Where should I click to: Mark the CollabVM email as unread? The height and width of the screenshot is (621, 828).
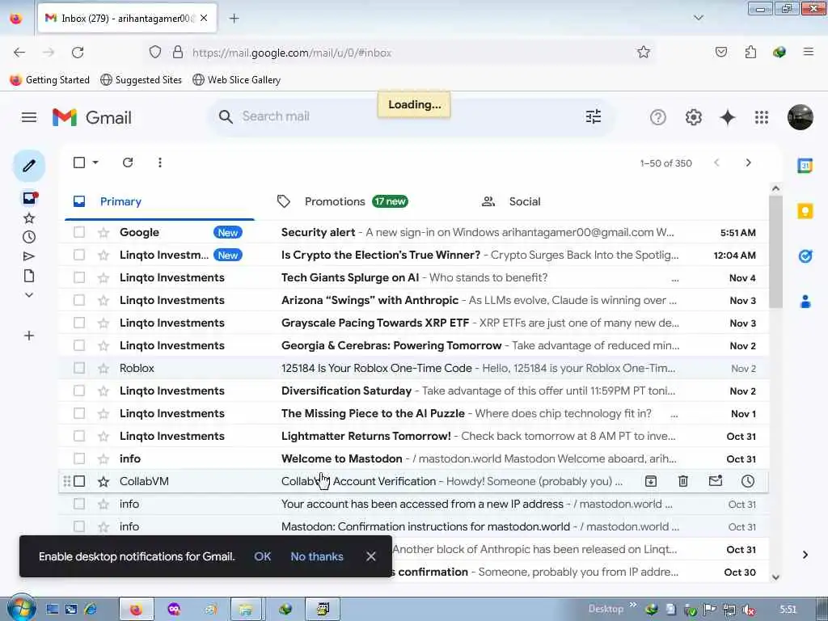[716, 481]
